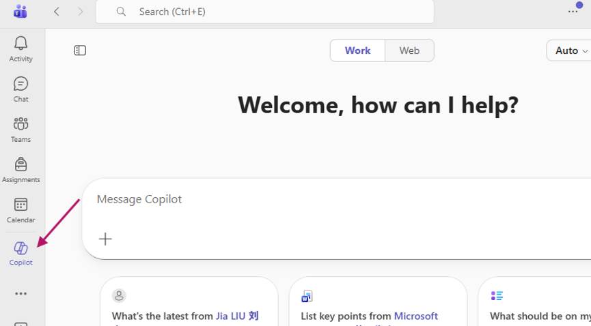Click the Word document icon on card
The width and height of the screenshot is (591, 326).
tap(307, 296)
